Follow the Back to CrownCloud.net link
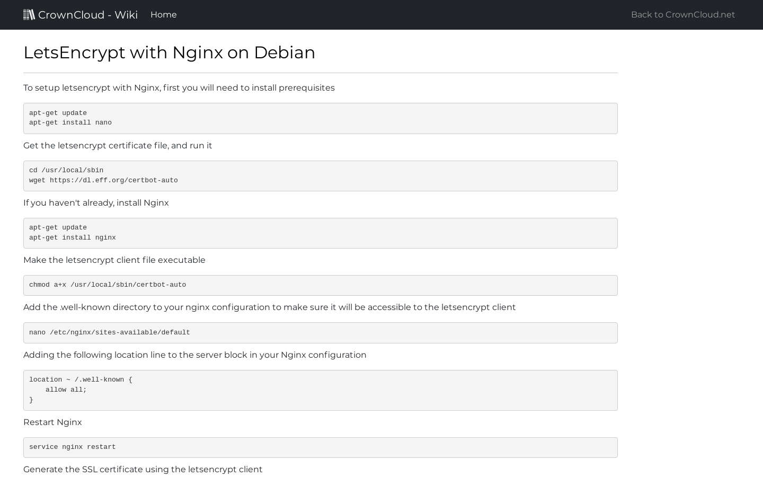763x477 pixels. tap(683, 14)
